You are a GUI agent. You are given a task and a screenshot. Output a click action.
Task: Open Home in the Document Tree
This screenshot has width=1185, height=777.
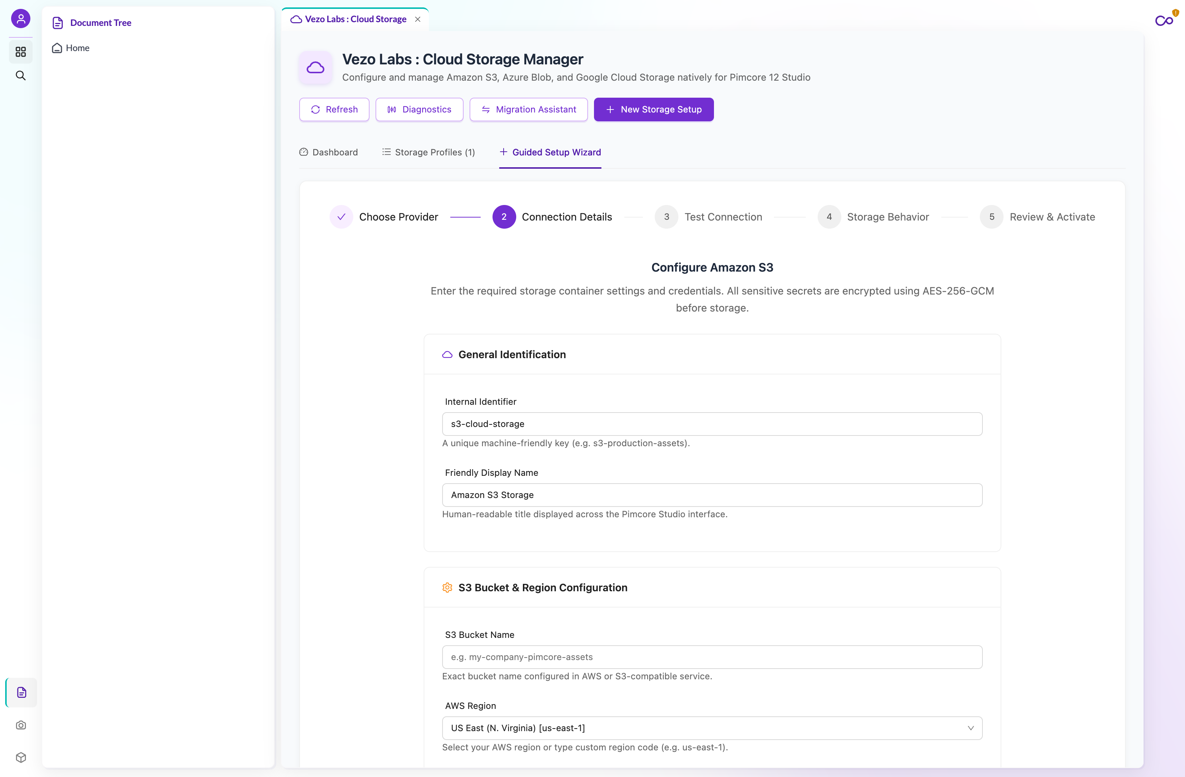coord(71,48)
